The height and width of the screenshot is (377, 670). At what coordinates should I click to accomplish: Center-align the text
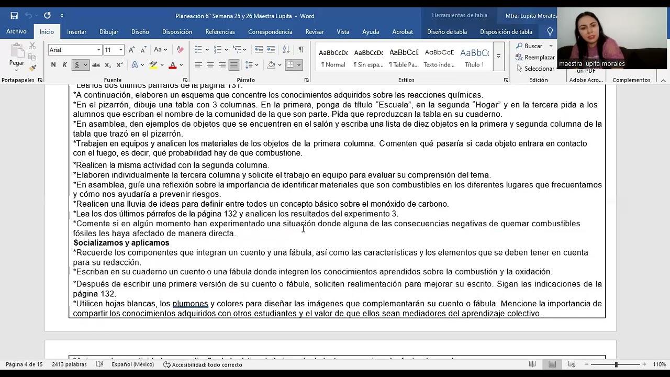(x=210, y=65)
